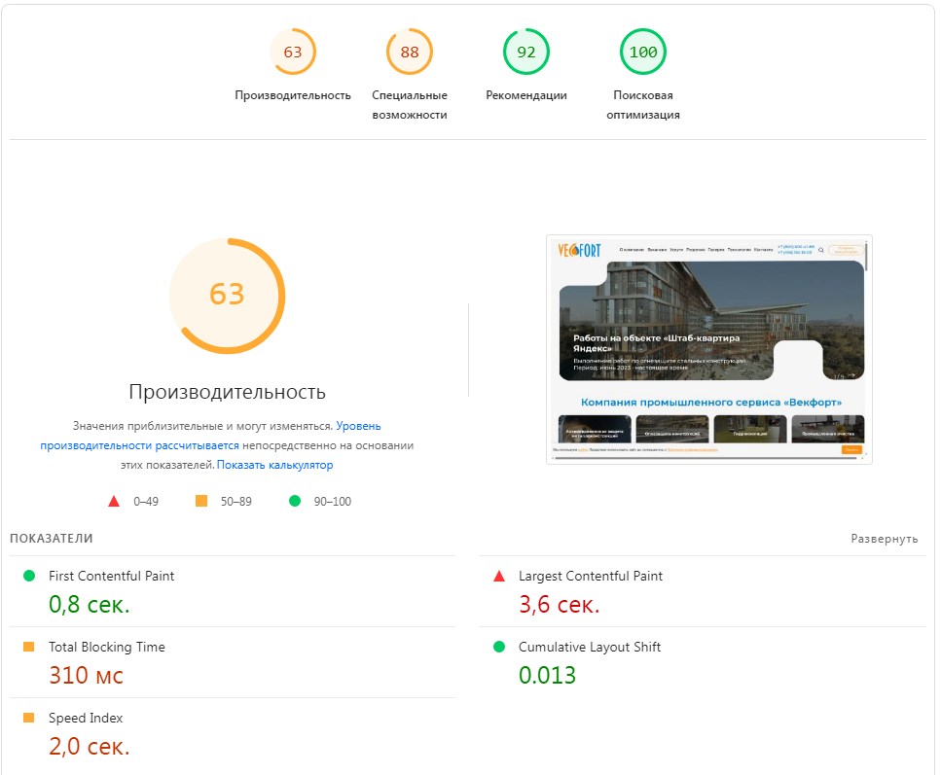
Task: Click the red triangle beside Largest Contentful Paint
Action: click(496, 576)
